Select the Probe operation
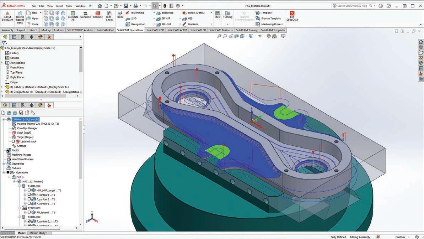This screenshot has width=424, height=239. coord(120,15)
